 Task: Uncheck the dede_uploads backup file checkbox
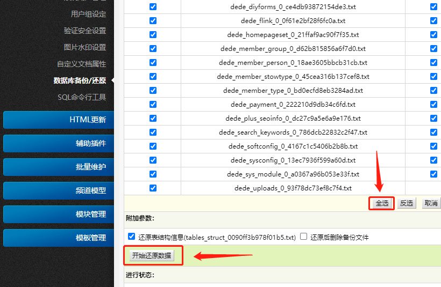(153, 188)
